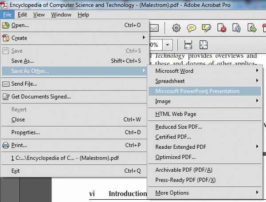Select Optimized PDF...
The height and width of the screenshot is (202, 266).
point(205,157)
